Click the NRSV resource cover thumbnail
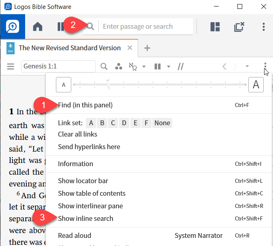The width and height of the screenshot is (273, 246). click(x=11, y=48)
